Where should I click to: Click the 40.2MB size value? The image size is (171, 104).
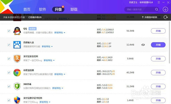point(130,73)
